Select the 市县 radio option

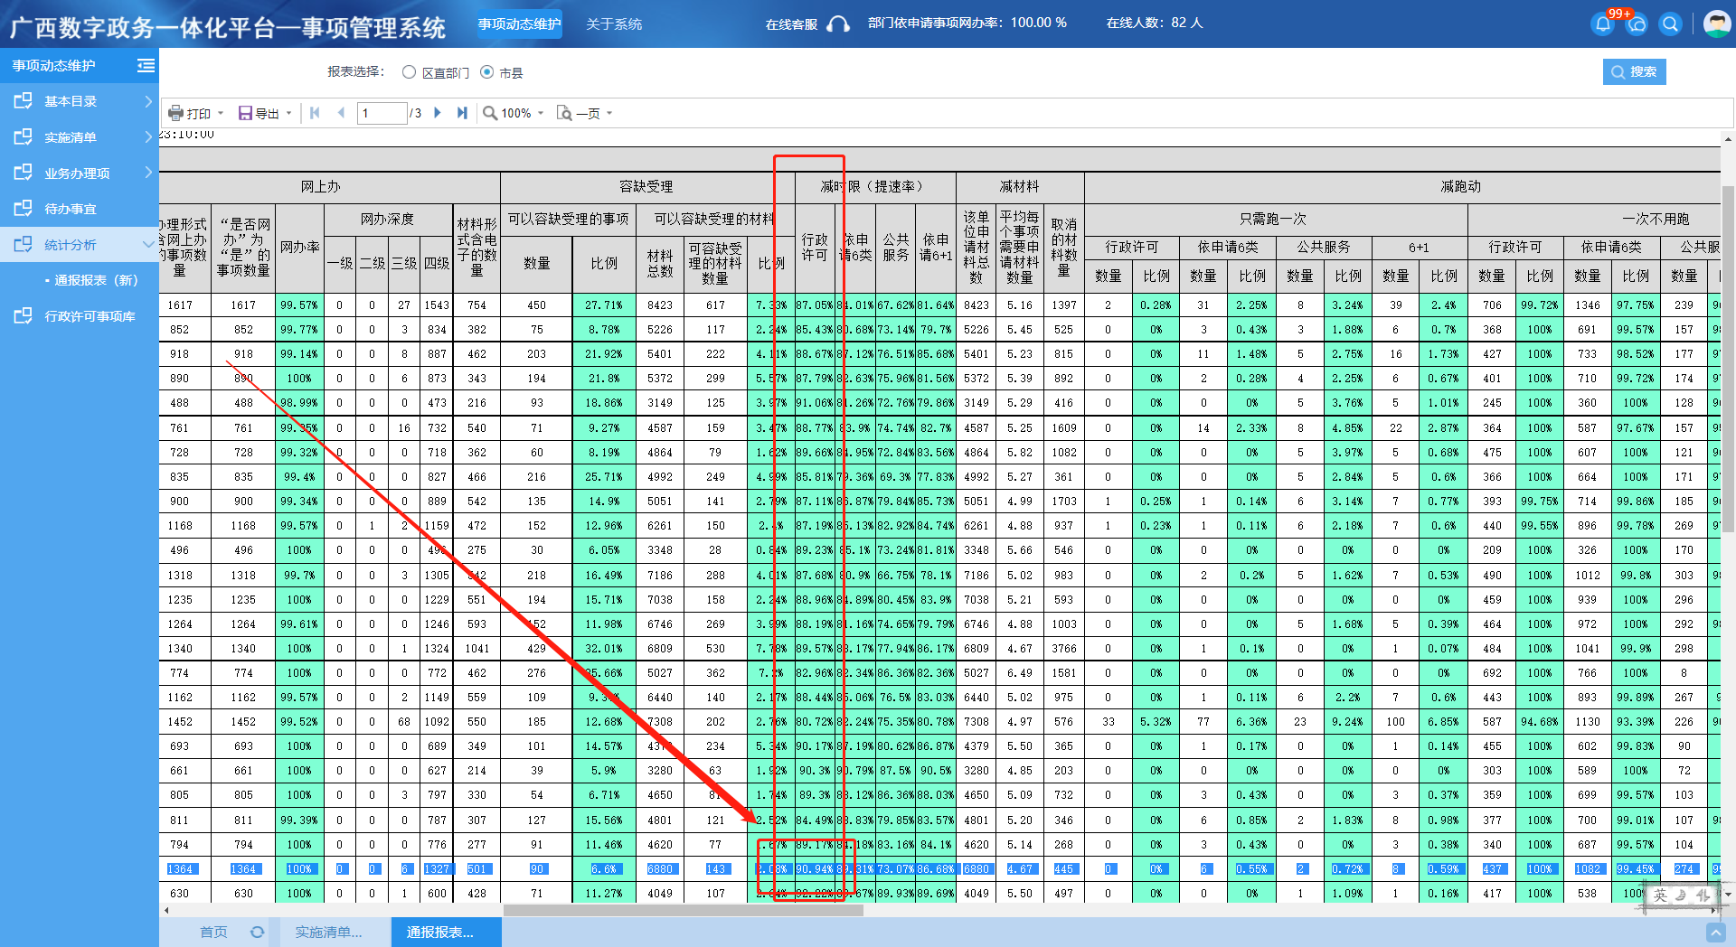pyautogui.click(x=487, y=72)
